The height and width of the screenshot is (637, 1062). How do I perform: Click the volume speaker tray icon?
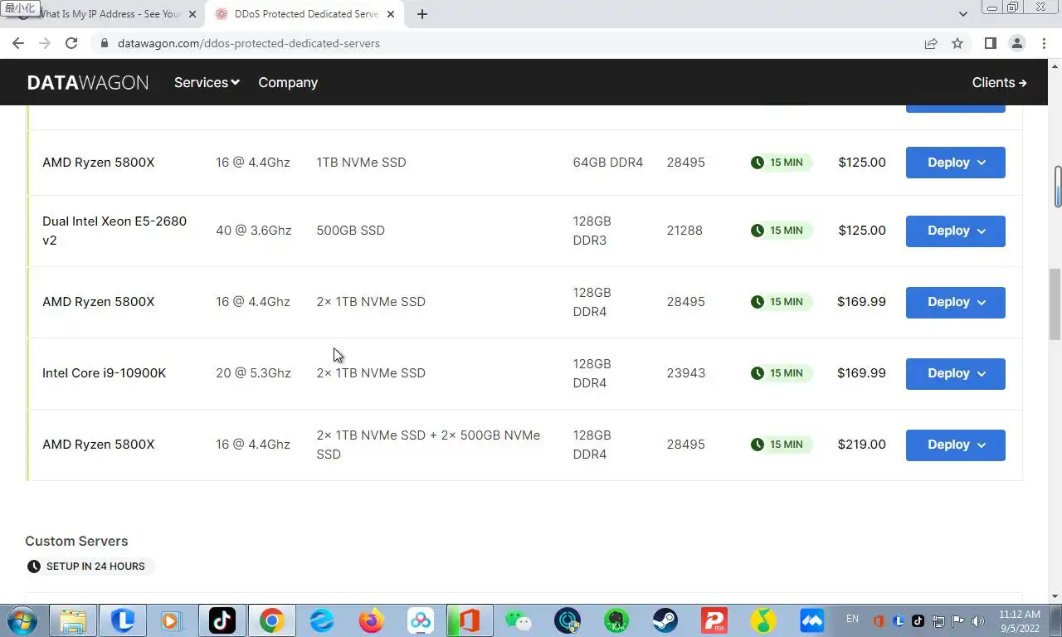(977, 620)
